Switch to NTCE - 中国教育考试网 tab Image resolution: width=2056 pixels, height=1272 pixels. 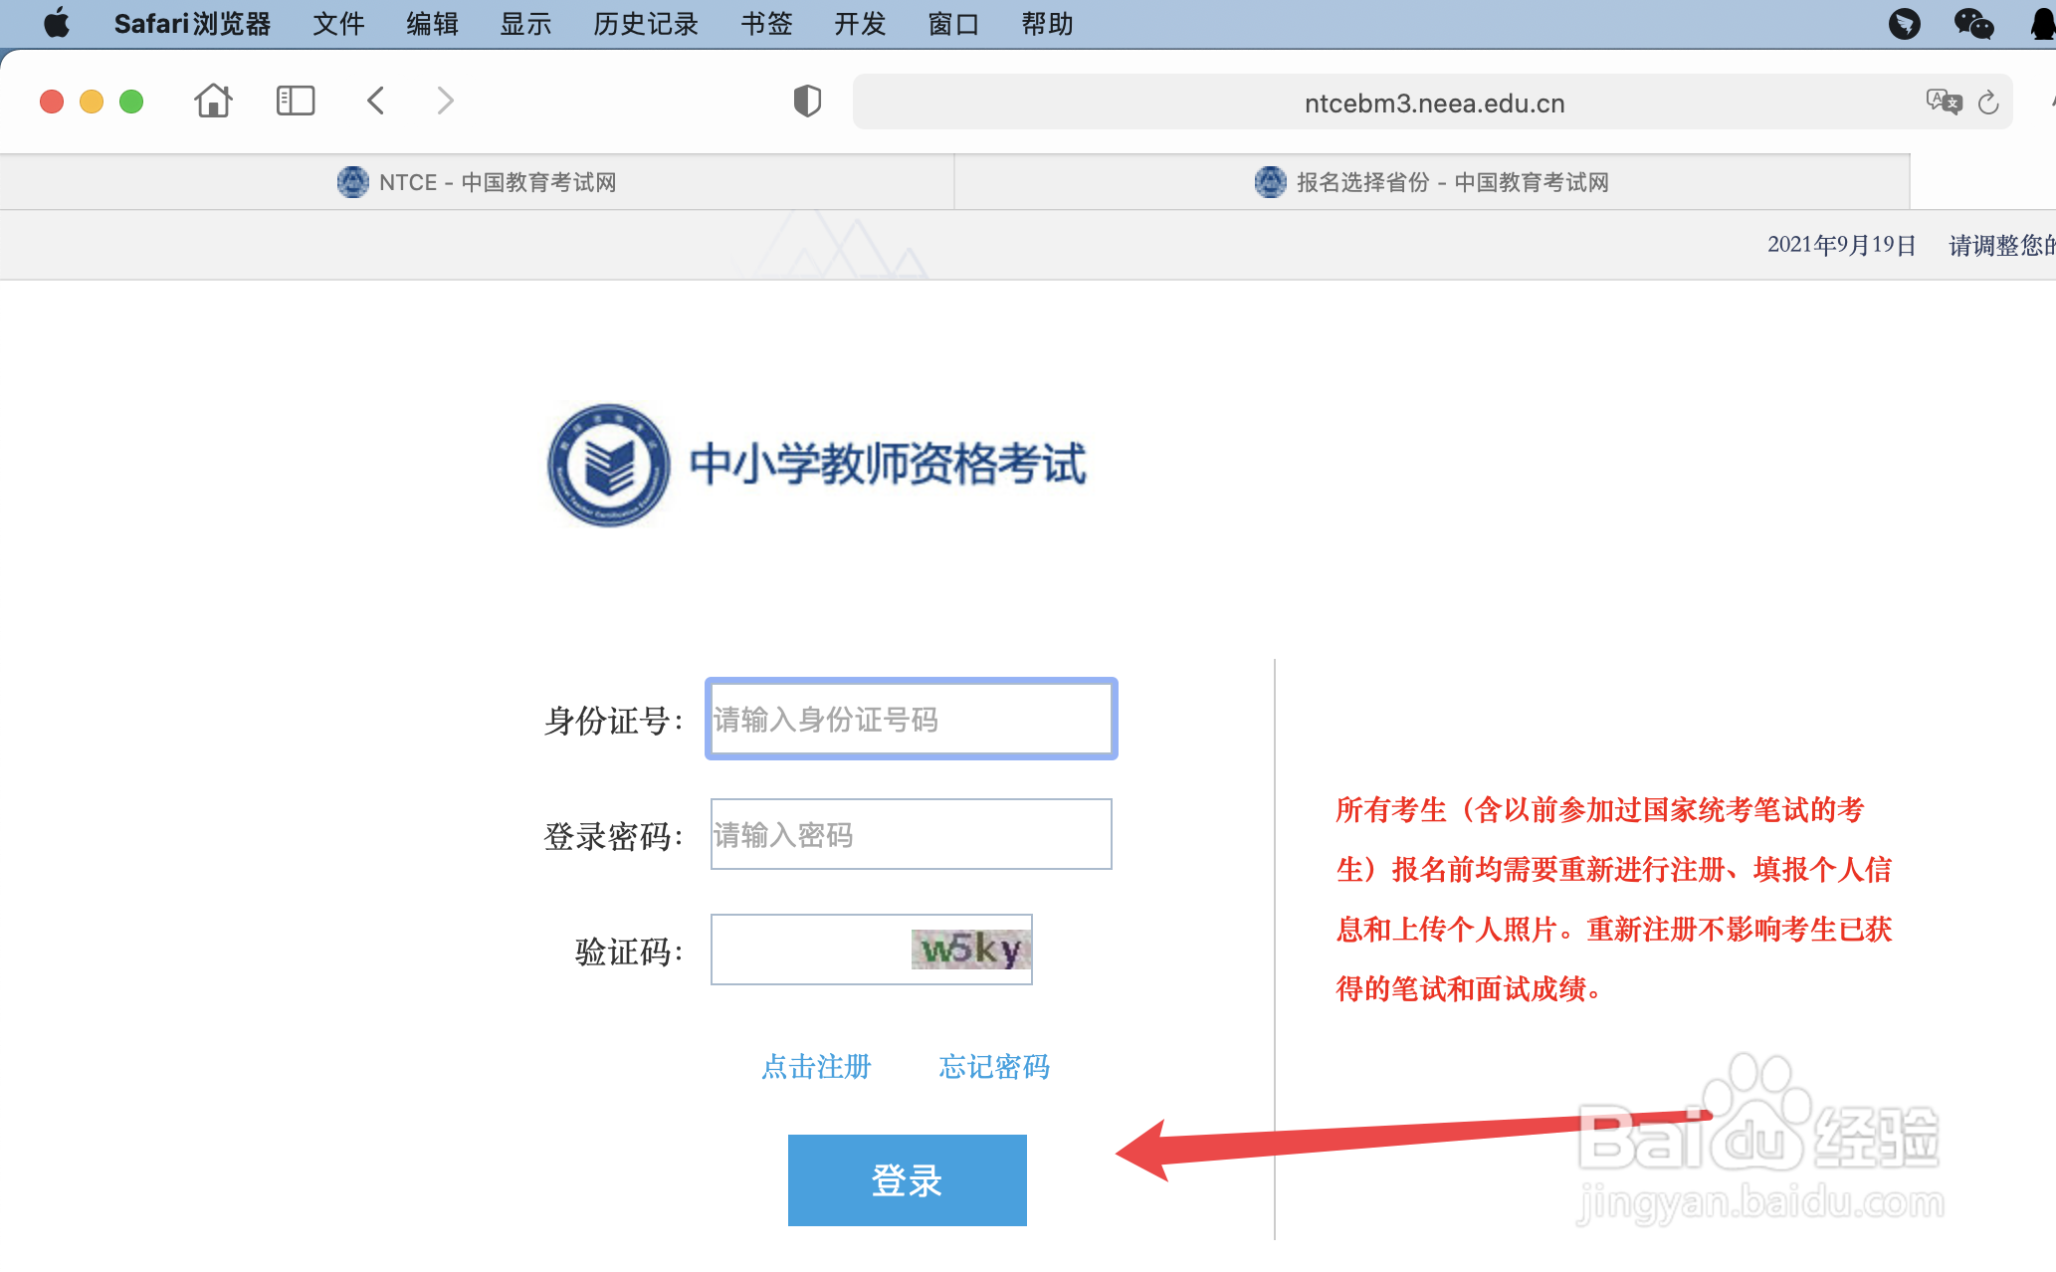(477, 182)
